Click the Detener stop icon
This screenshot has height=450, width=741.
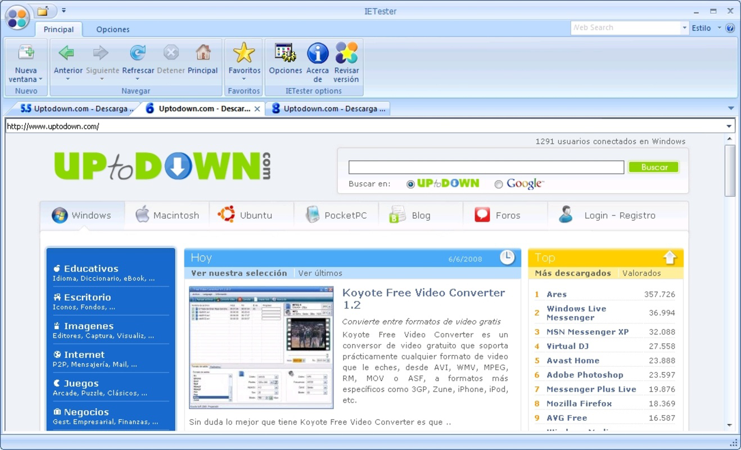tap(171, 53)
